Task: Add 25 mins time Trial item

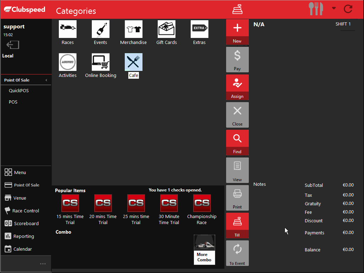Action: pos(136,210)
